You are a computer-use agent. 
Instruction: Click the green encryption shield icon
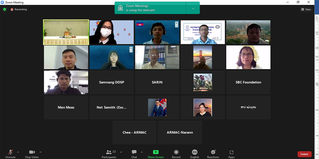pos(4,10)
